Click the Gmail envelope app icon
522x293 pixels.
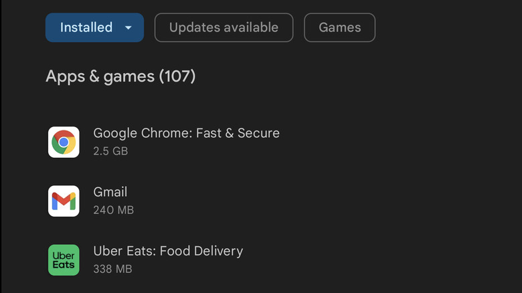click(64, 201)
